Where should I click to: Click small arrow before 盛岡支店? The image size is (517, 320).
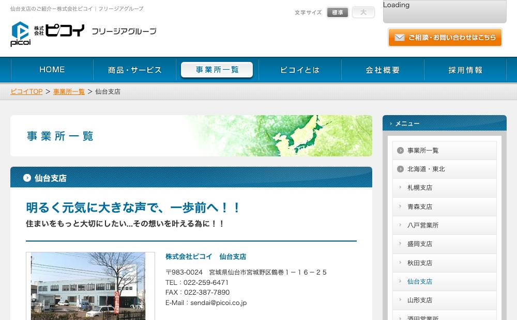(400, 244)
